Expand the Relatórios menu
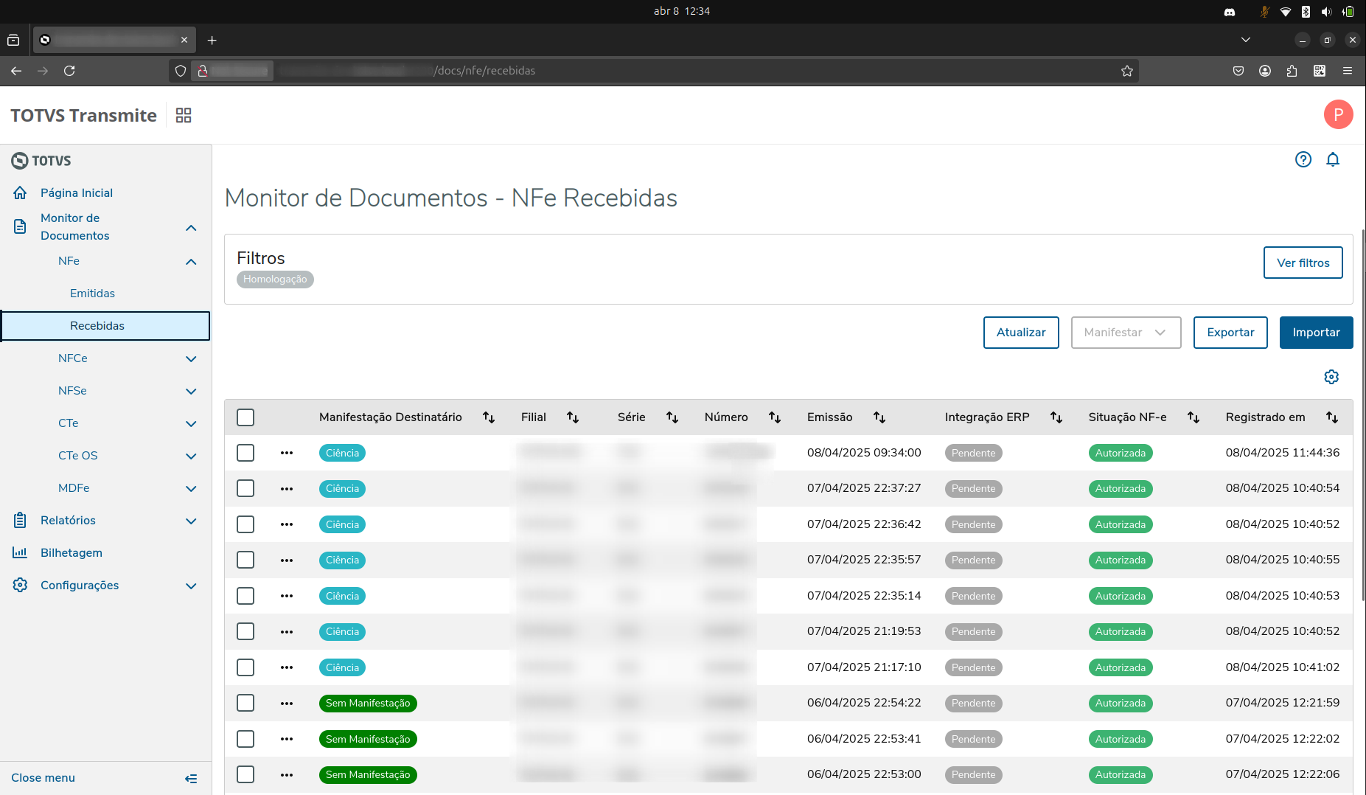 [x=191, y=521]
